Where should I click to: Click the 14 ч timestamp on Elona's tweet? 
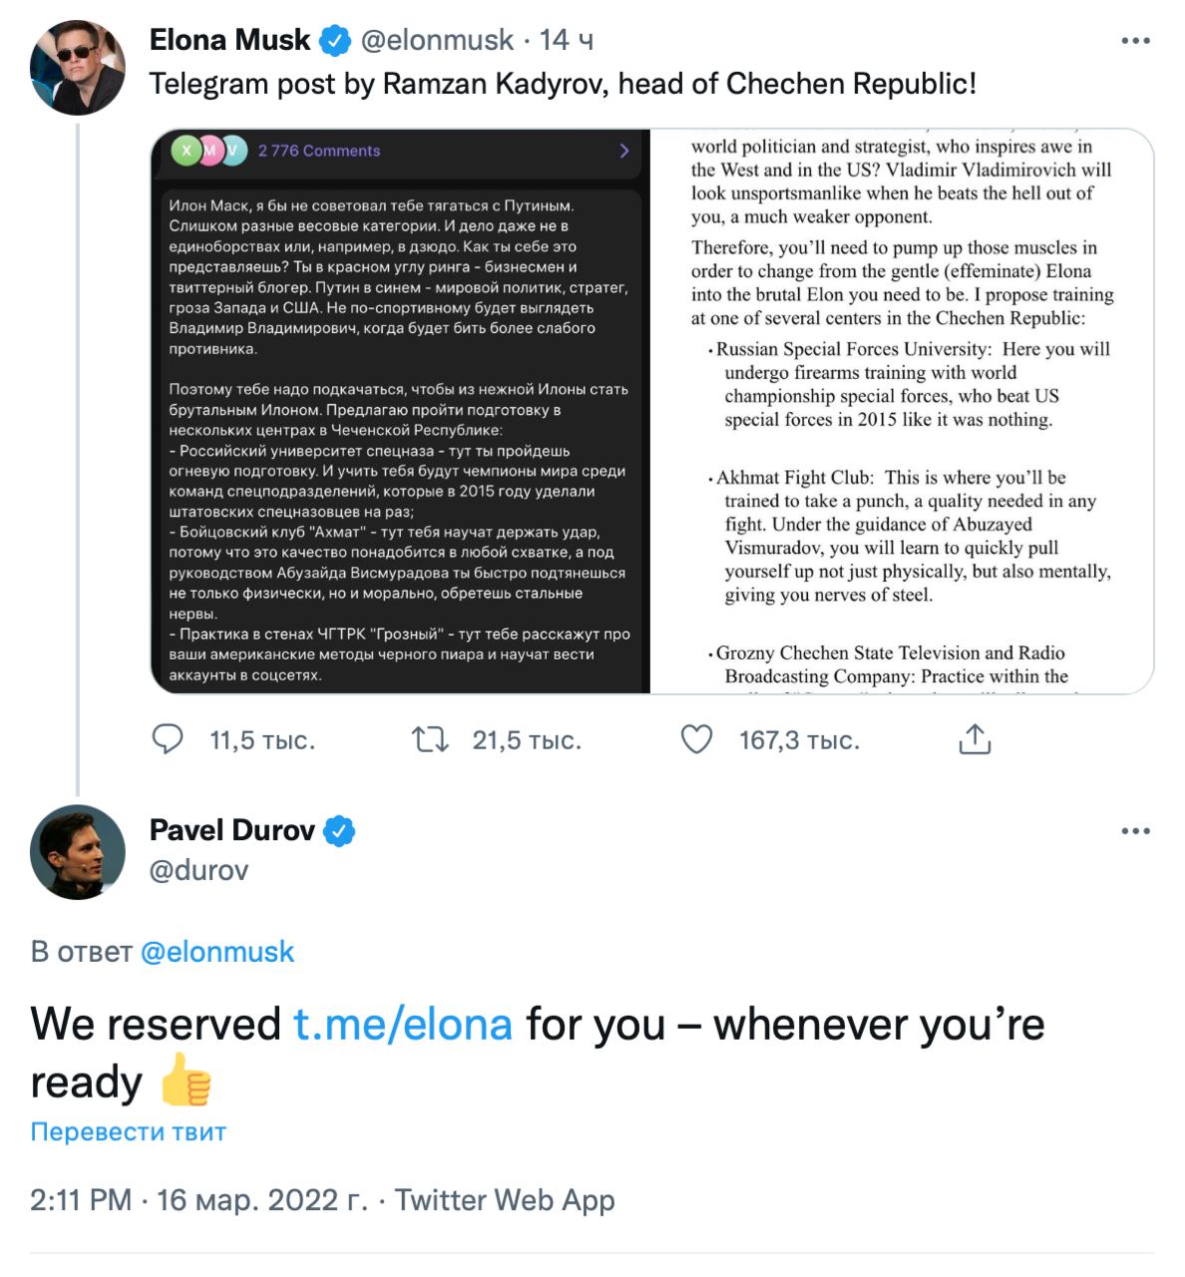(567, 40)
